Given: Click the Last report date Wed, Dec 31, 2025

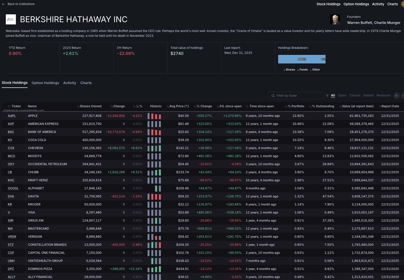Looking at the screenshot, I should [x=238, y=53].
